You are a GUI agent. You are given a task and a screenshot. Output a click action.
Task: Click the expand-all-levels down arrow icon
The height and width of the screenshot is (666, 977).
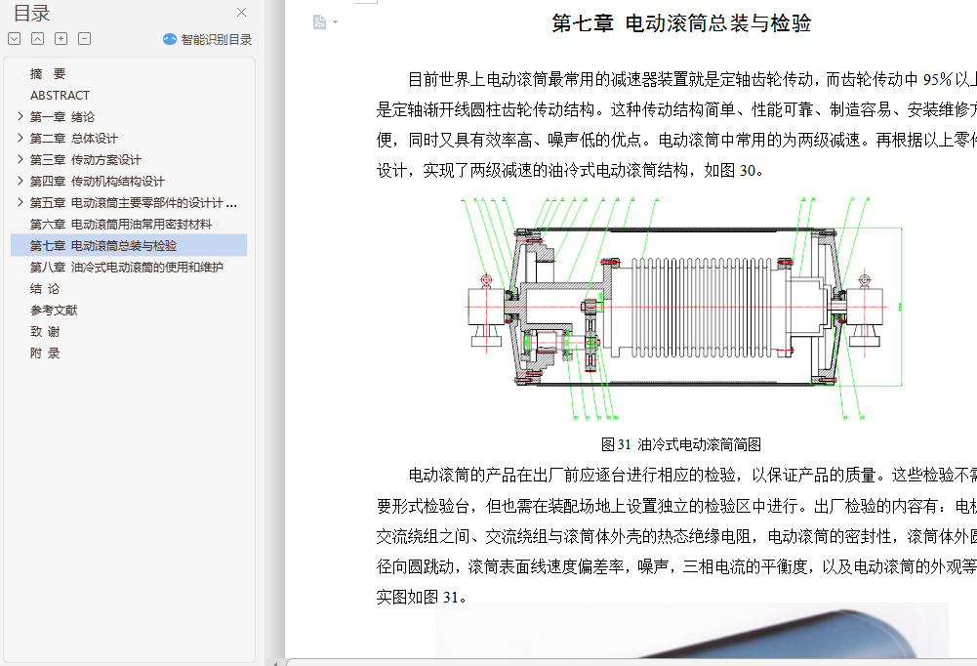tap(15, 39)
